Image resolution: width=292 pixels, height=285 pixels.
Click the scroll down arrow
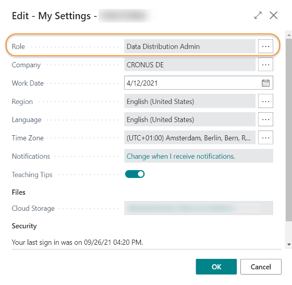[x=289, y=245]
